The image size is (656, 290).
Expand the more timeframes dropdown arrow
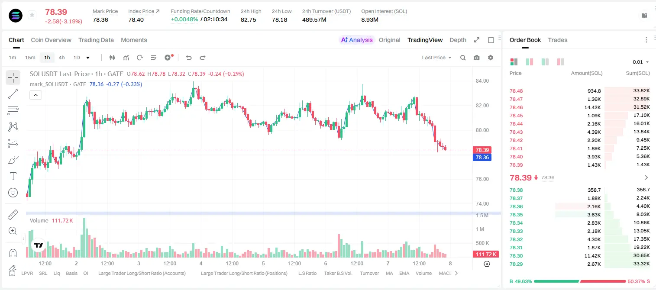(88, 58)
